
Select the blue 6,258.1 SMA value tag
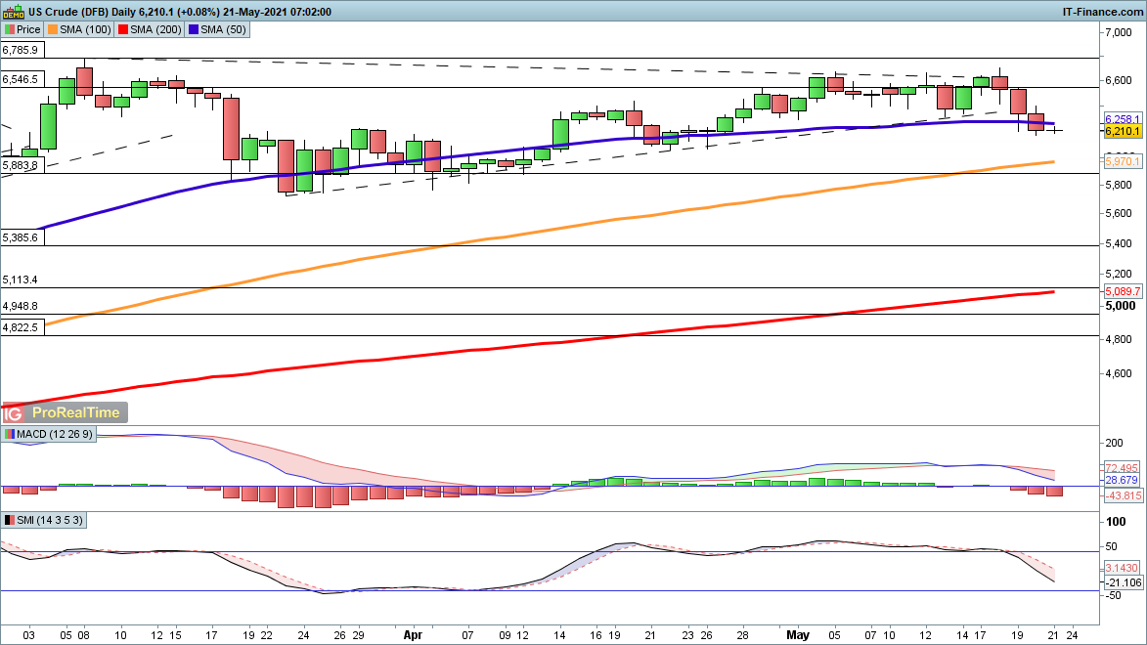1123,118
